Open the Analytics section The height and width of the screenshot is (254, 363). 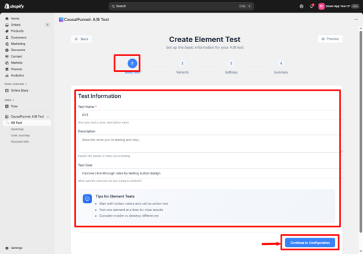pos(17,75)
